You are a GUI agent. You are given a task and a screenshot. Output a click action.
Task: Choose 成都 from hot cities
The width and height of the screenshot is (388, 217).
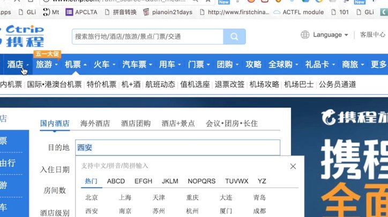259,211
